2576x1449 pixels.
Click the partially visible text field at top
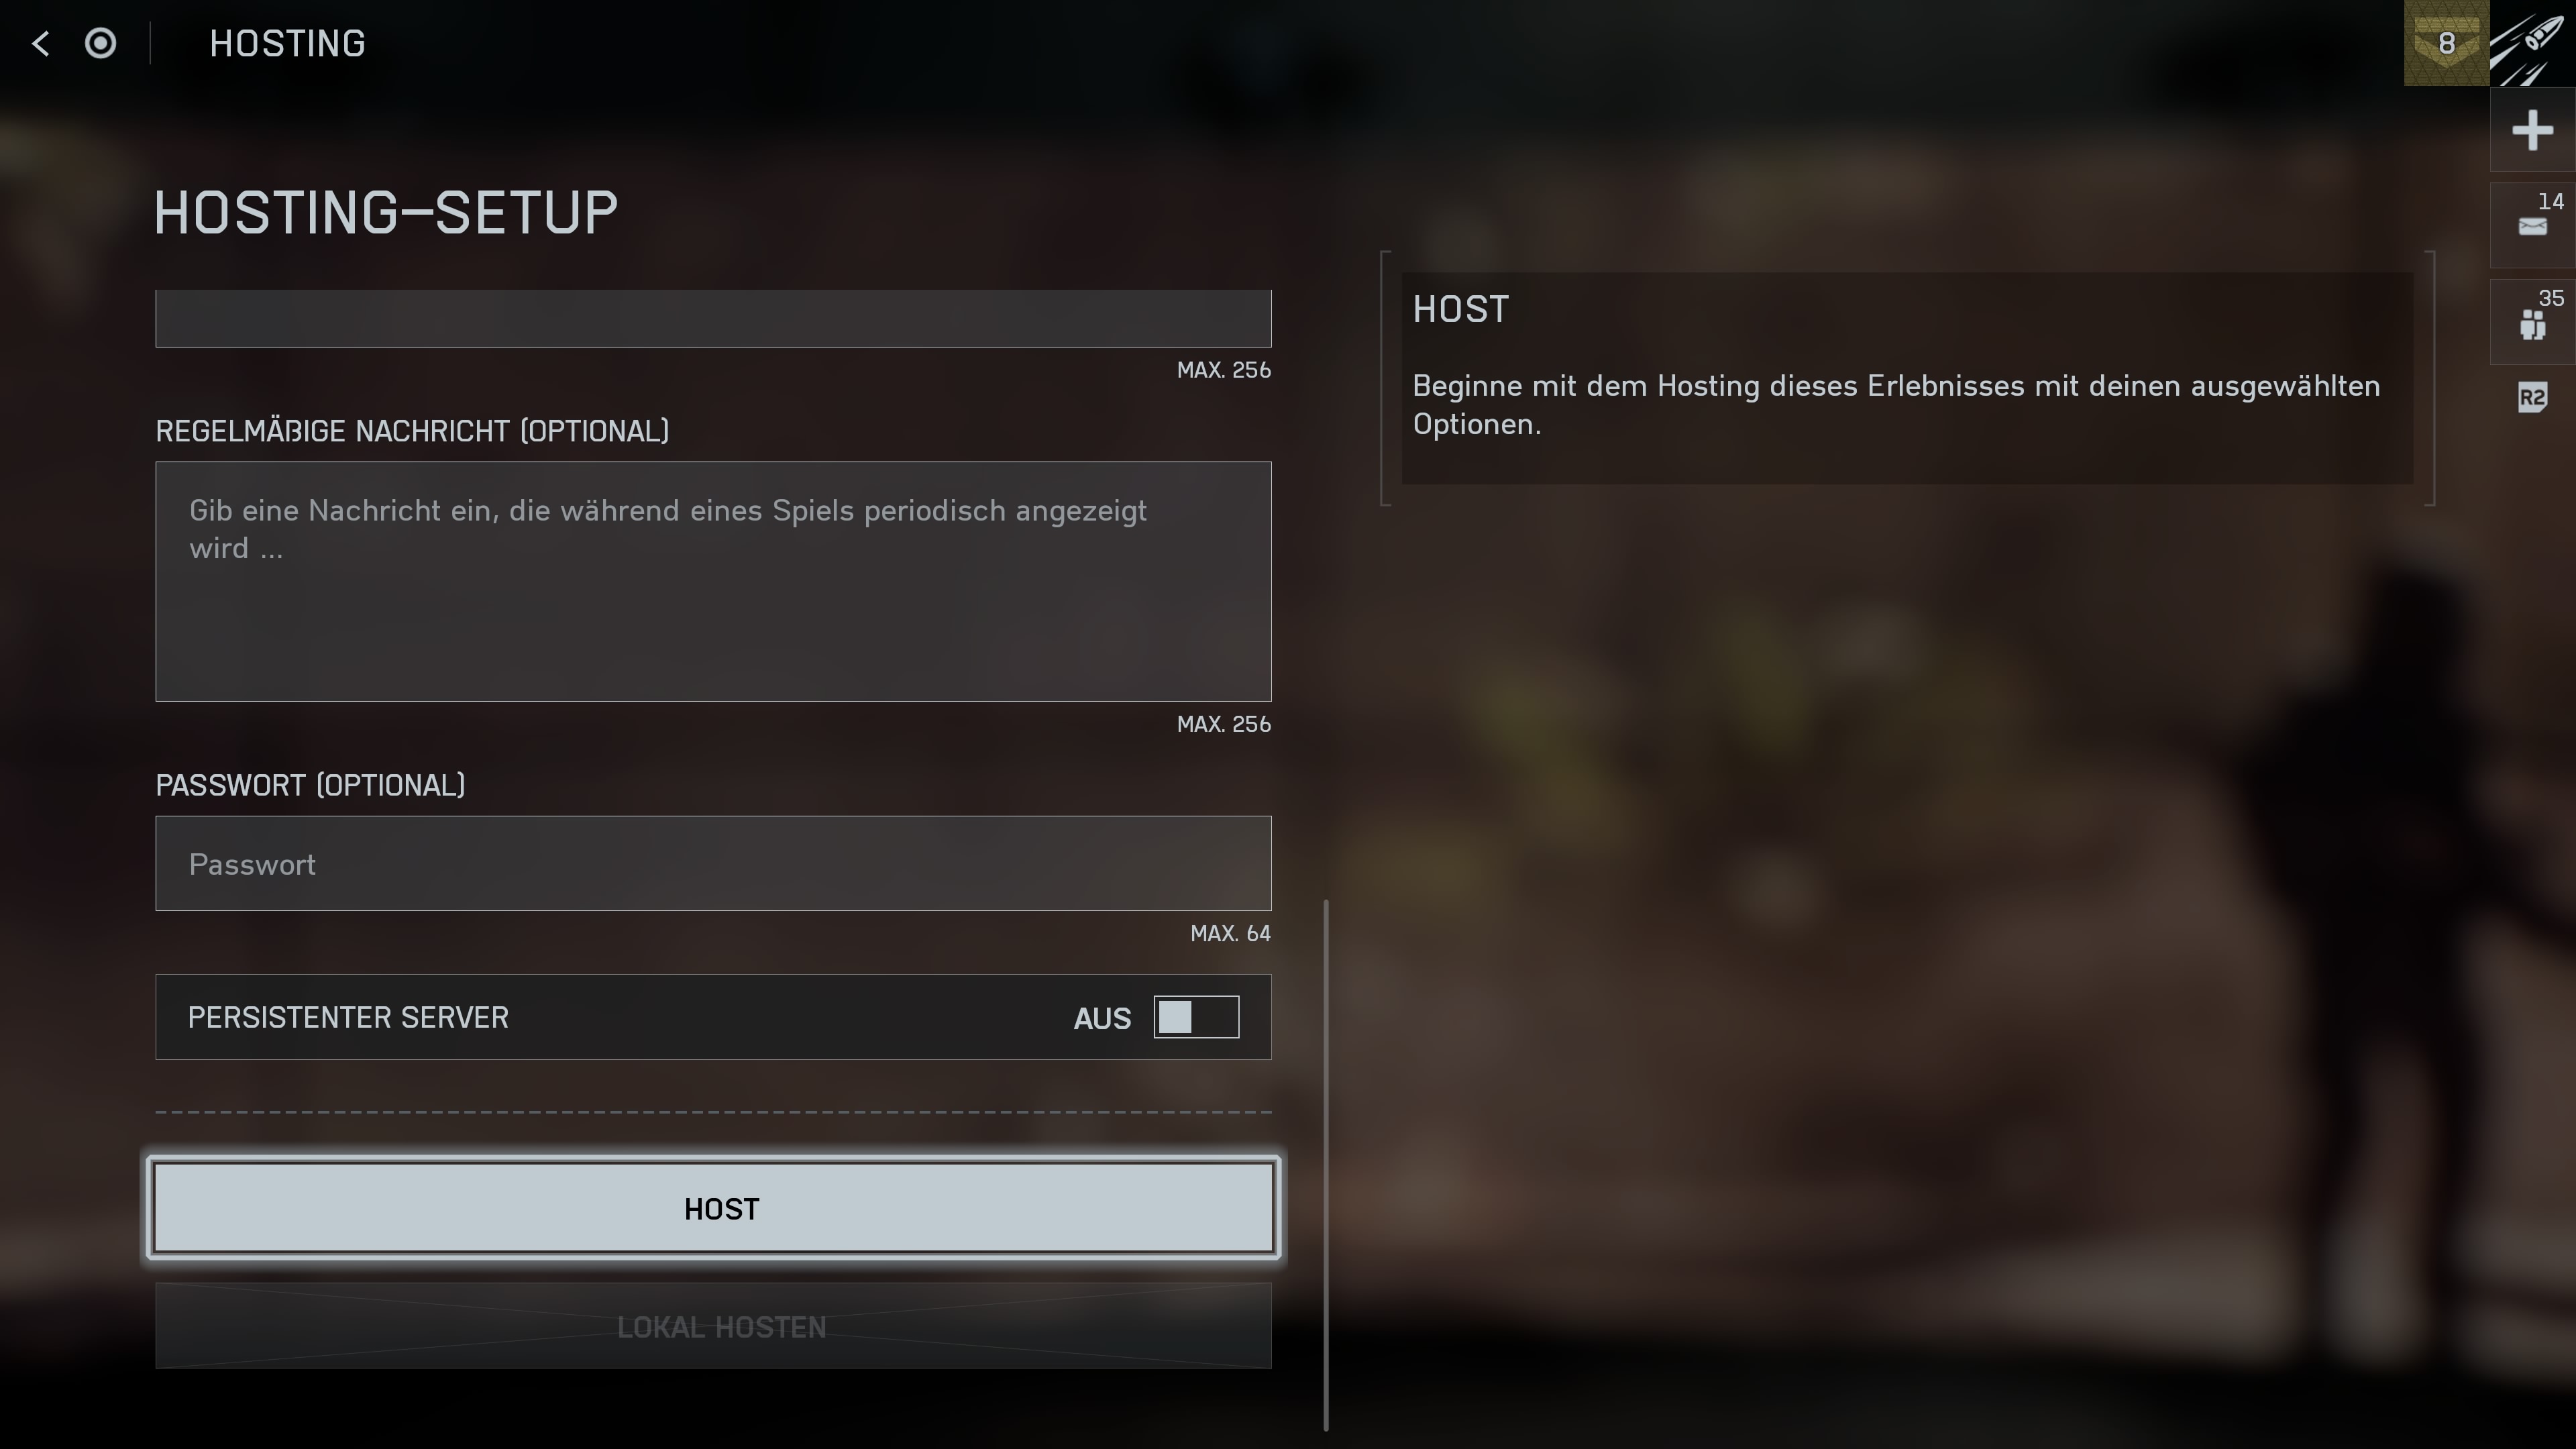713,318
